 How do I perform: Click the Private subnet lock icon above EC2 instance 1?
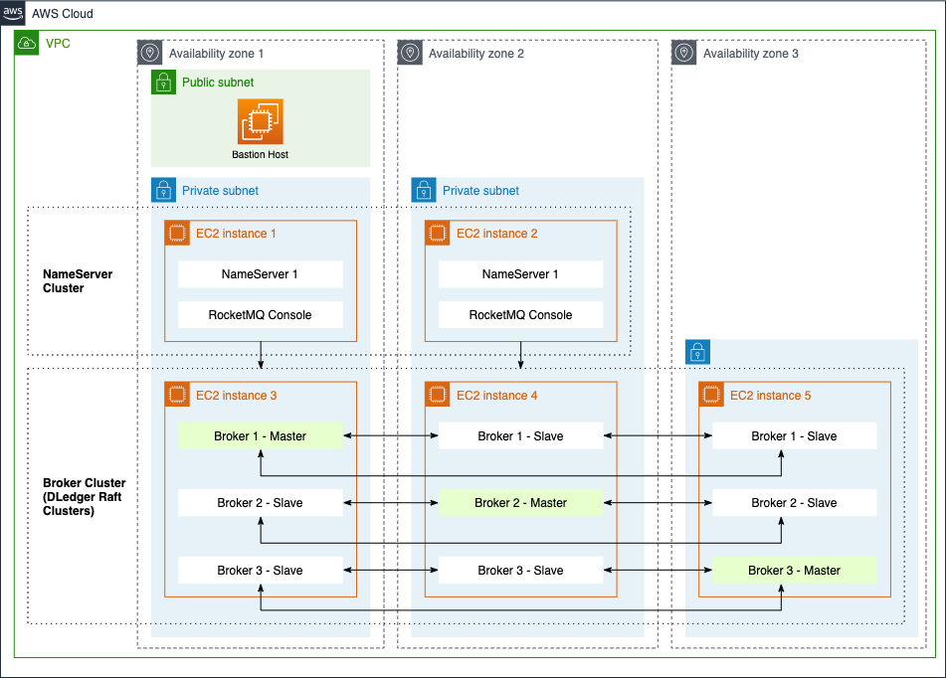(x=164, y=190)
